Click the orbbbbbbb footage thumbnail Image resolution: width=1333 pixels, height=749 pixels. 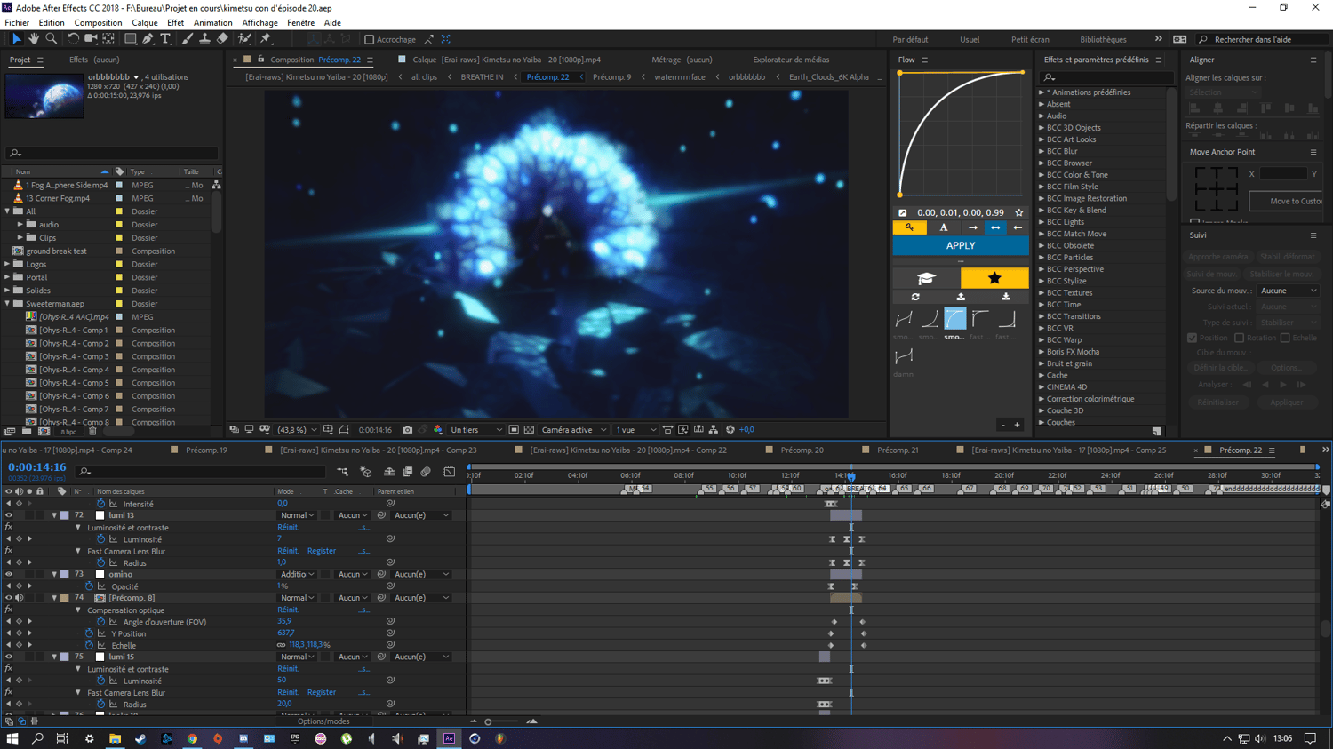[44, 95]
